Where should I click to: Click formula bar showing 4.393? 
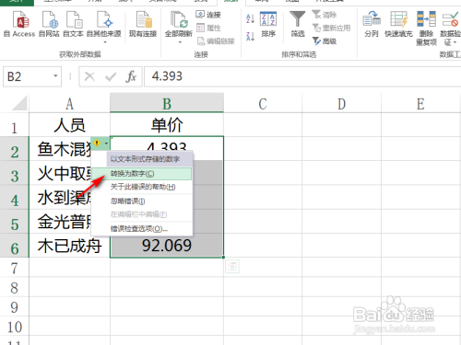click(302, 76)
